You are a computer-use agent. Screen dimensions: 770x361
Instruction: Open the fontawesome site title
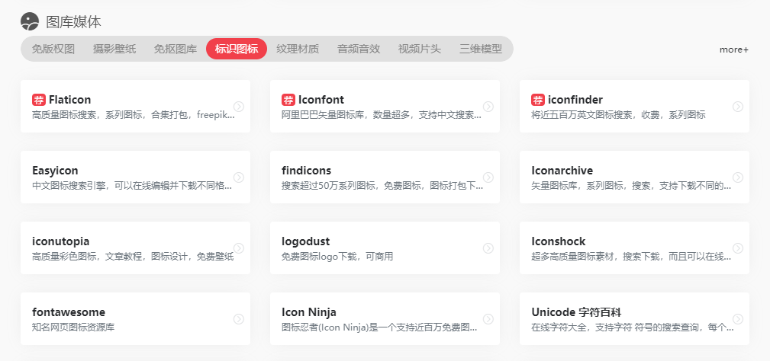(69, 312)
